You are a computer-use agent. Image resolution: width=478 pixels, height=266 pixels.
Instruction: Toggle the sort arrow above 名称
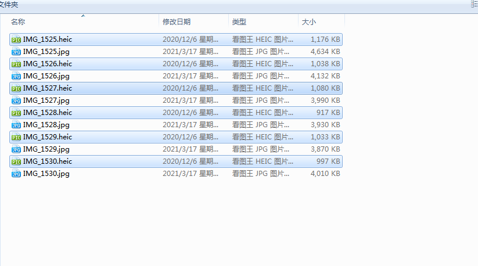(x=83, y=16)
